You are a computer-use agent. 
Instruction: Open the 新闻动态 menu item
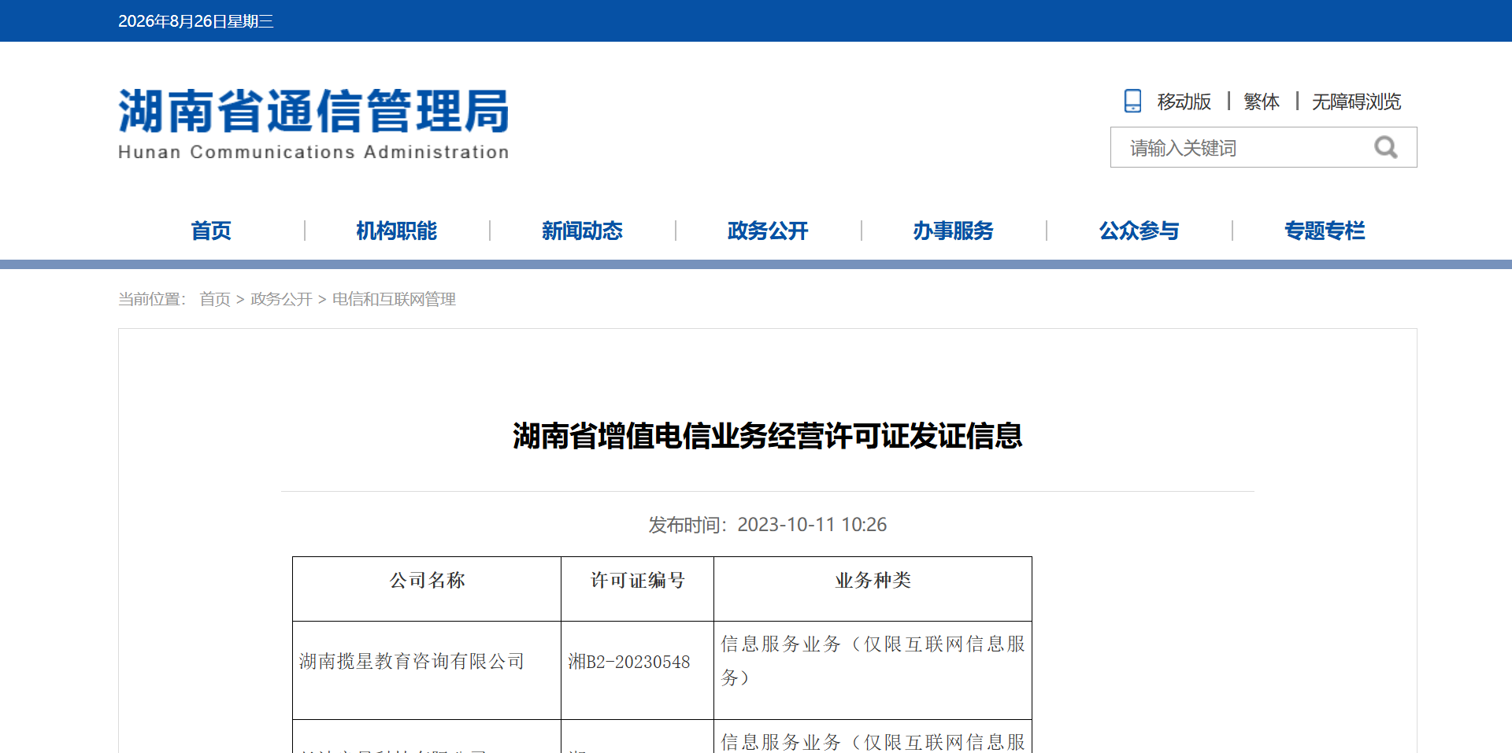(x=582, y=231)
